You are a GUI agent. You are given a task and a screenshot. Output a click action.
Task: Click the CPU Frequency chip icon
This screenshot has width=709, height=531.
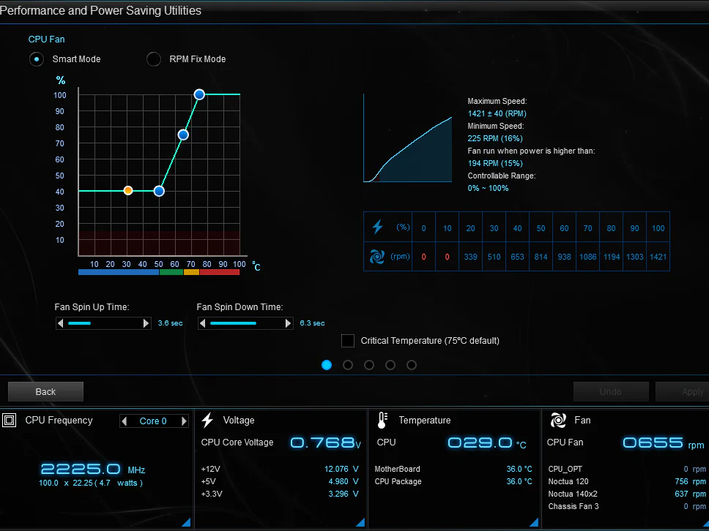10,421
